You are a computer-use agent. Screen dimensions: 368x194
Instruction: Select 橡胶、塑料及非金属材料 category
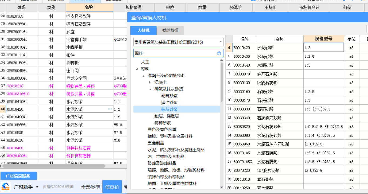170,136
